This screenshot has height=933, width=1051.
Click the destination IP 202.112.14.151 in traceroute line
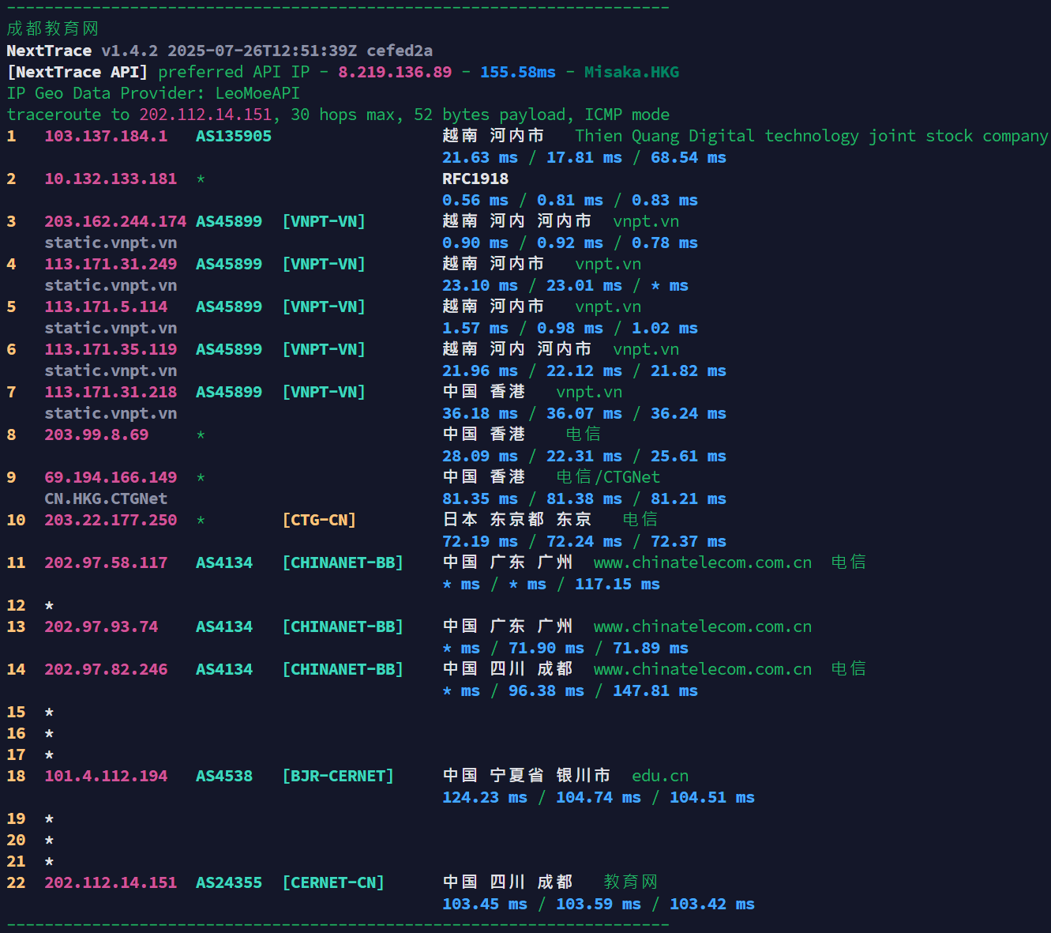point(205,115)
